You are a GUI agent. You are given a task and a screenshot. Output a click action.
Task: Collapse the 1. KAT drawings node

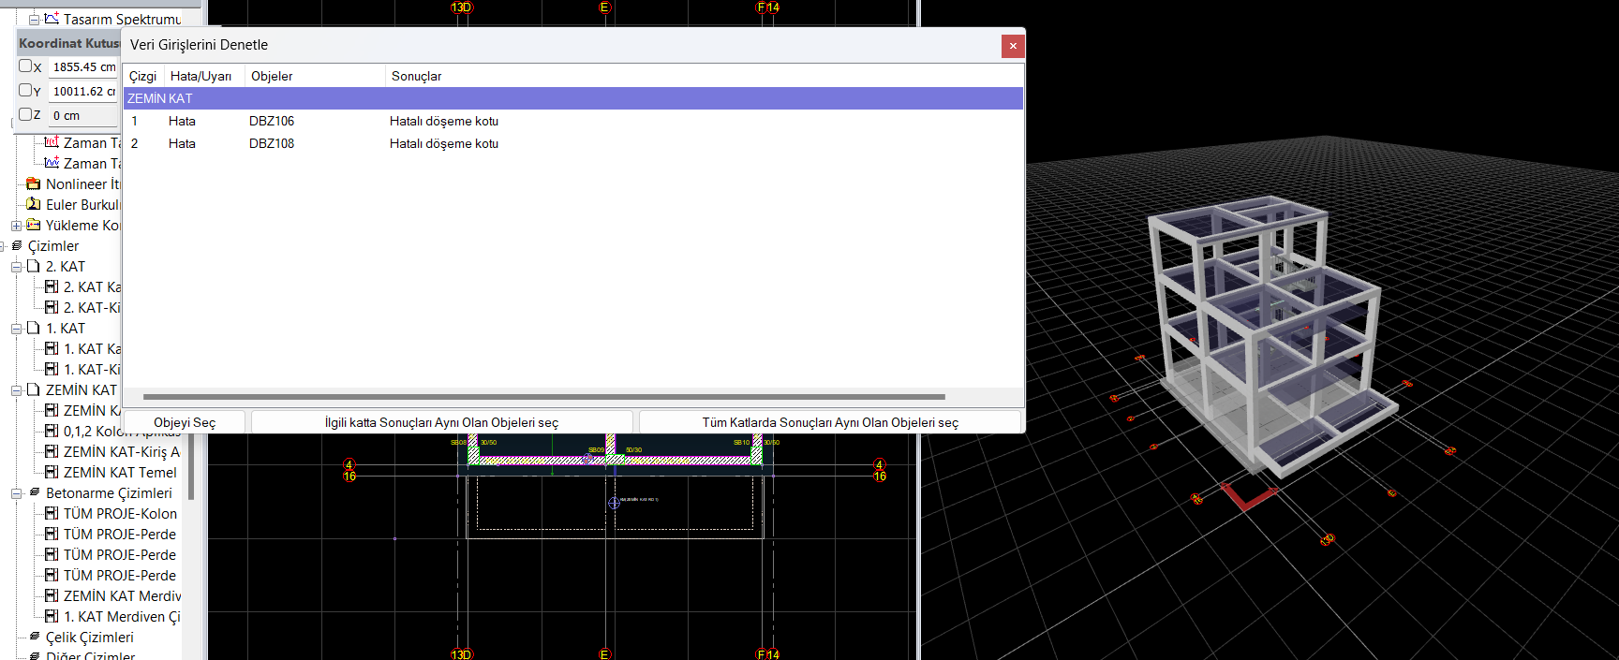coord(16,329)
